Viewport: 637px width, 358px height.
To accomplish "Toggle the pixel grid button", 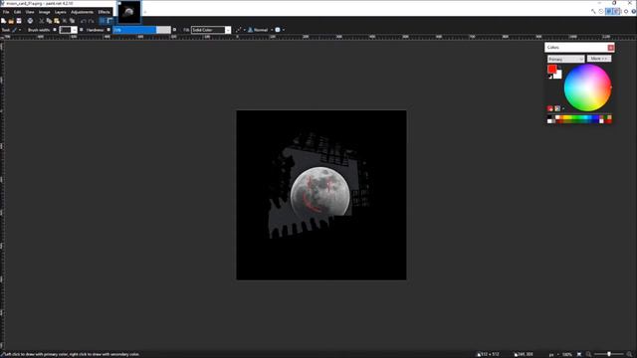I will click(103, 21).
